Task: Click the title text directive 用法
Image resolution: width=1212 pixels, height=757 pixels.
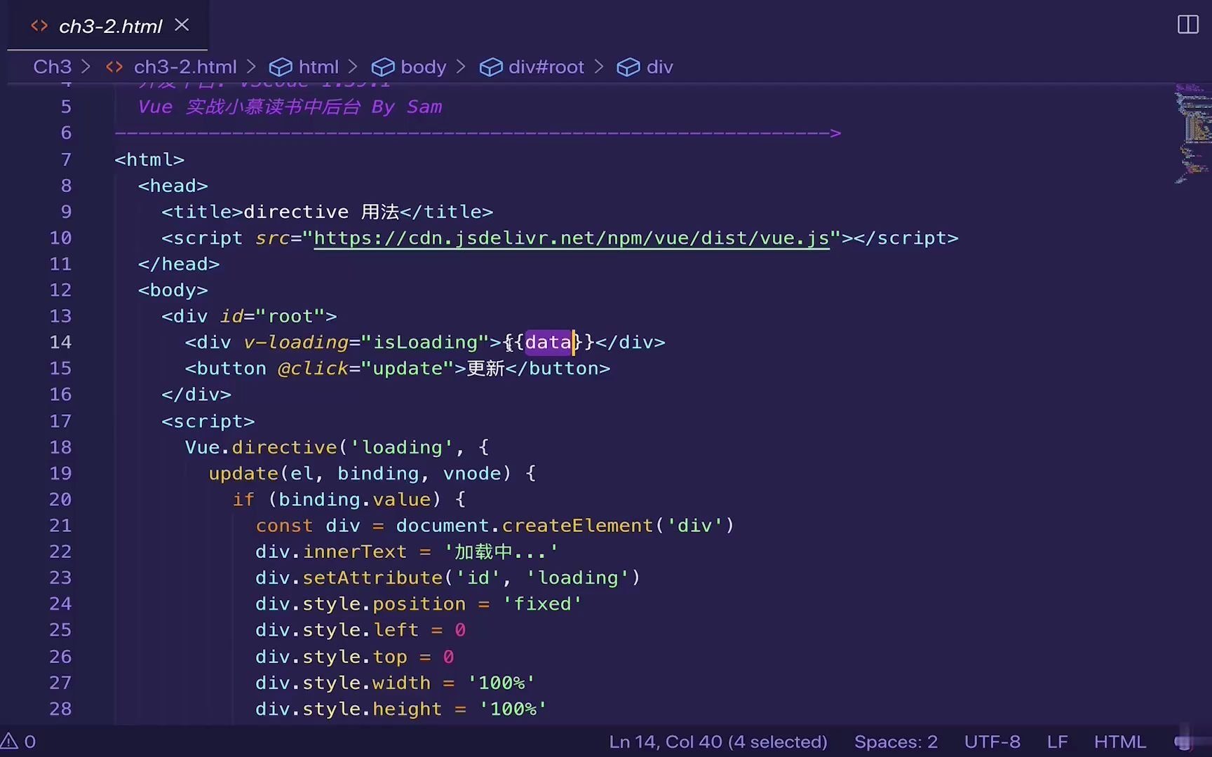Action: 321,212
